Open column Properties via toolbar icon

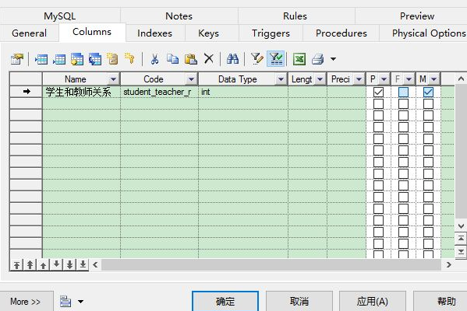tap(17, 59)
